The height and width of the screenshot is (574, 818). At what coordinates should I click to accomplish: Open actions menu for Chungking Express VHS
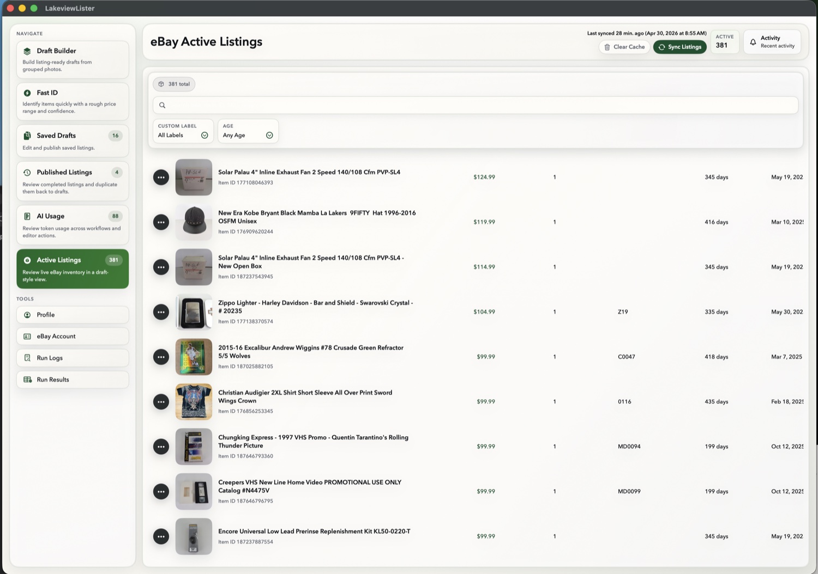(161, 447)
